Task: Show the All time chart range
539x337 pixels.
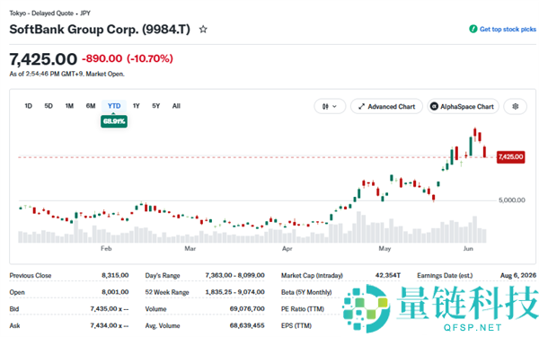Action: point(176,106)
